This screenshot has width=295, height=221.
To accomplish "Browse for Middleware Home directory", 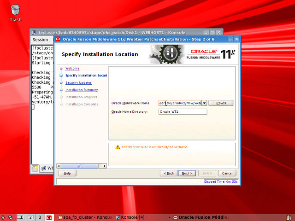I will tap(221, 103).
